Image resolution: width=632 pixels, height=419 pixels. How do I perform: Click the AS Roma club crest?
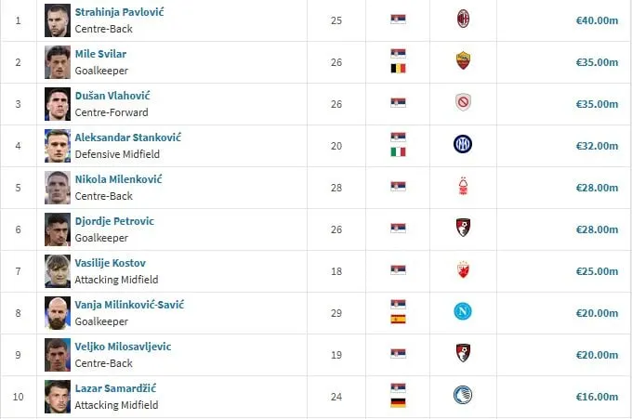(463, 60)
